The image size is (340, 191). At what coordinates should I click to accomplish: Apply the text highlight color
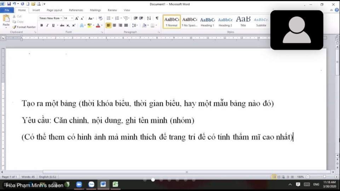pyautogui.click(x=90, y=25)
